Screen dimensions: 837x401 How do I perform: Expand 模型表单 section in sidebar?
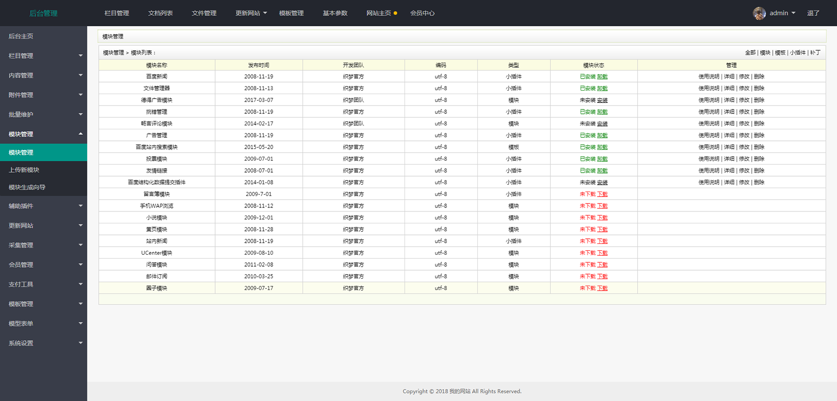click(x=43, y=323)
